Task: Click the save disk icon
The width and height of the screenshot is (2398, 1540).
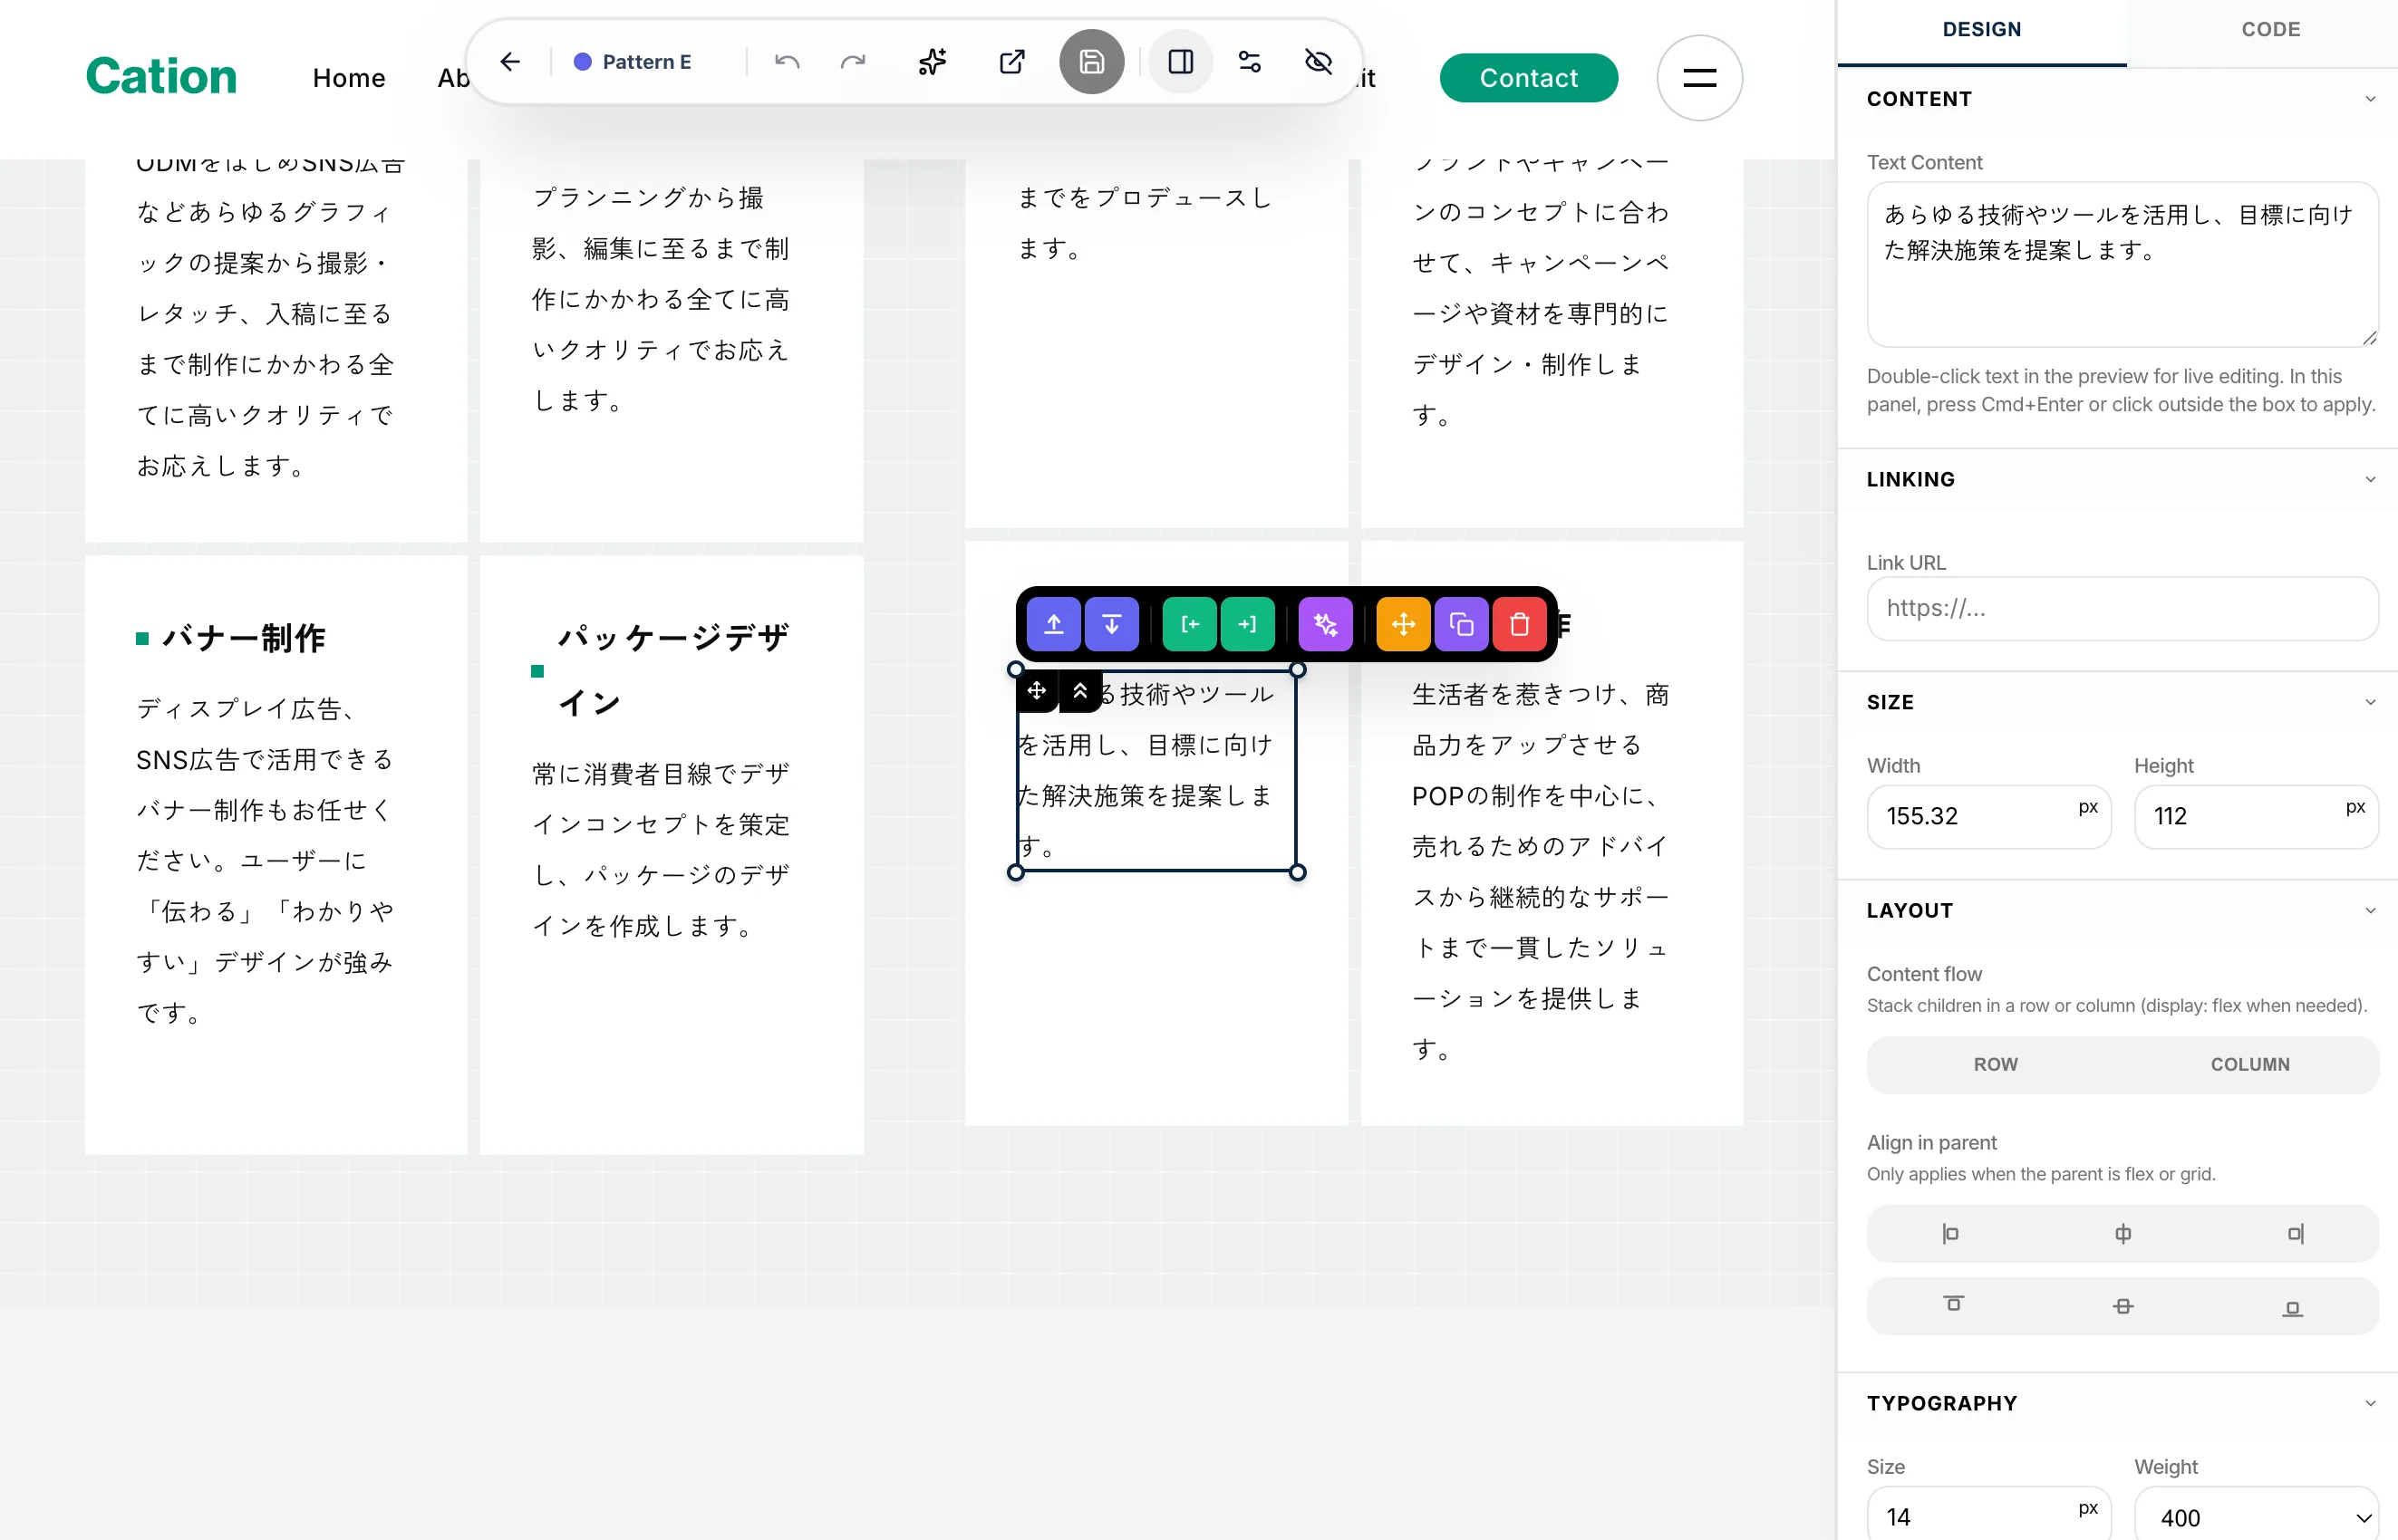Action: [1091, 62]
